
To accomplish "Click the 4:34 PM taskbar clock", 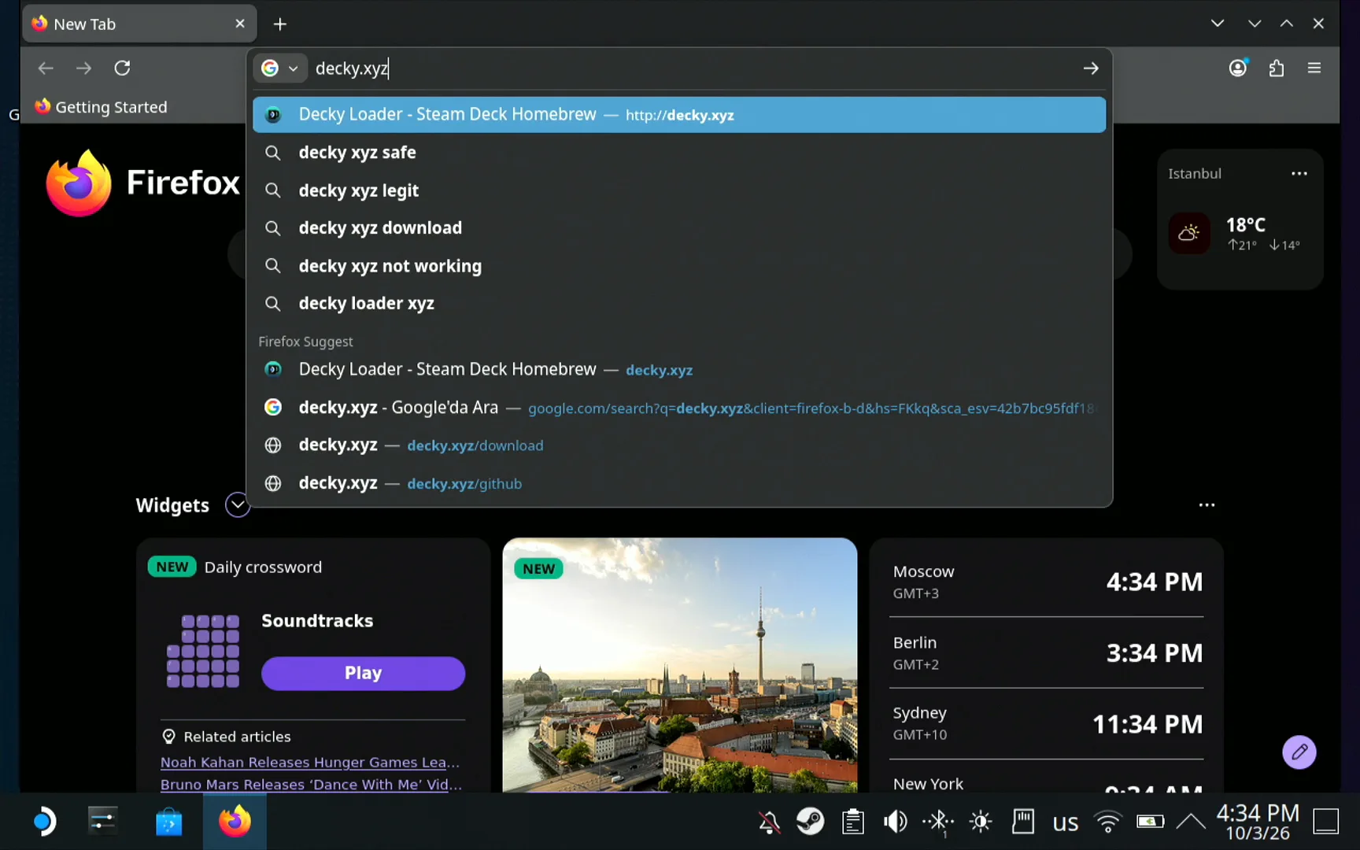I will (1258, 822).
